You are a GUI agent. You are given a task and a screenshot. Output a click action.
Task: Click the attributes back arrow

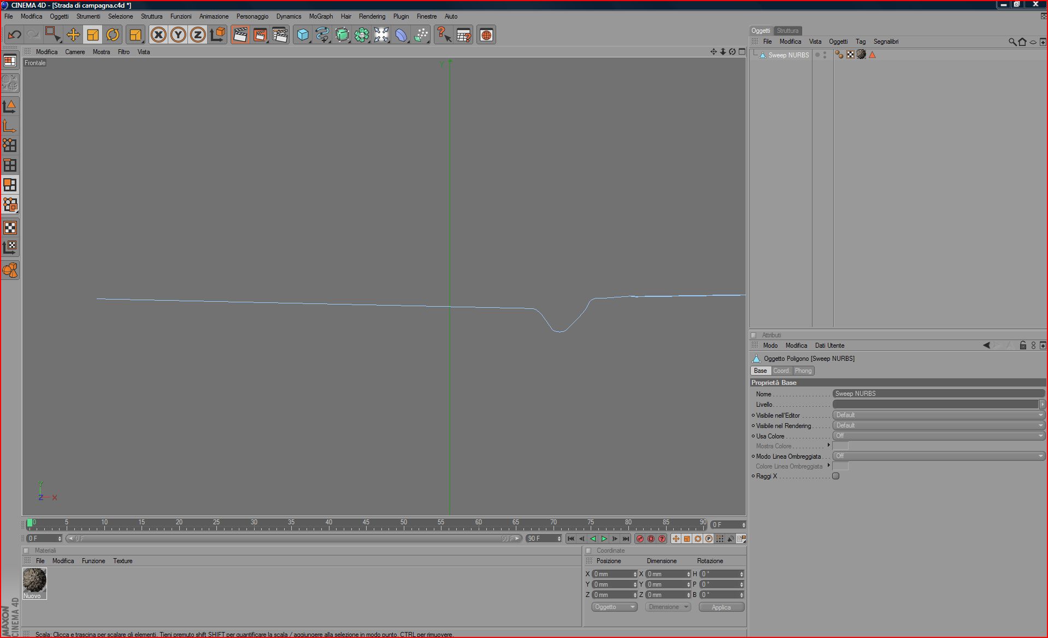pos(986,346)
